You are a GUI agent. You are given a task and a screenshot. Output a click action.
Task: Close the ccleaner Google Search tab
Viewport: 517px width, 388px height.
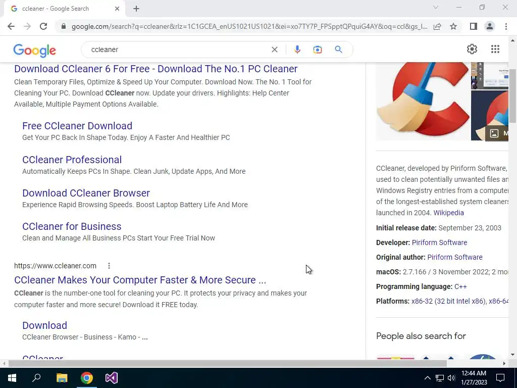(117, 9)
